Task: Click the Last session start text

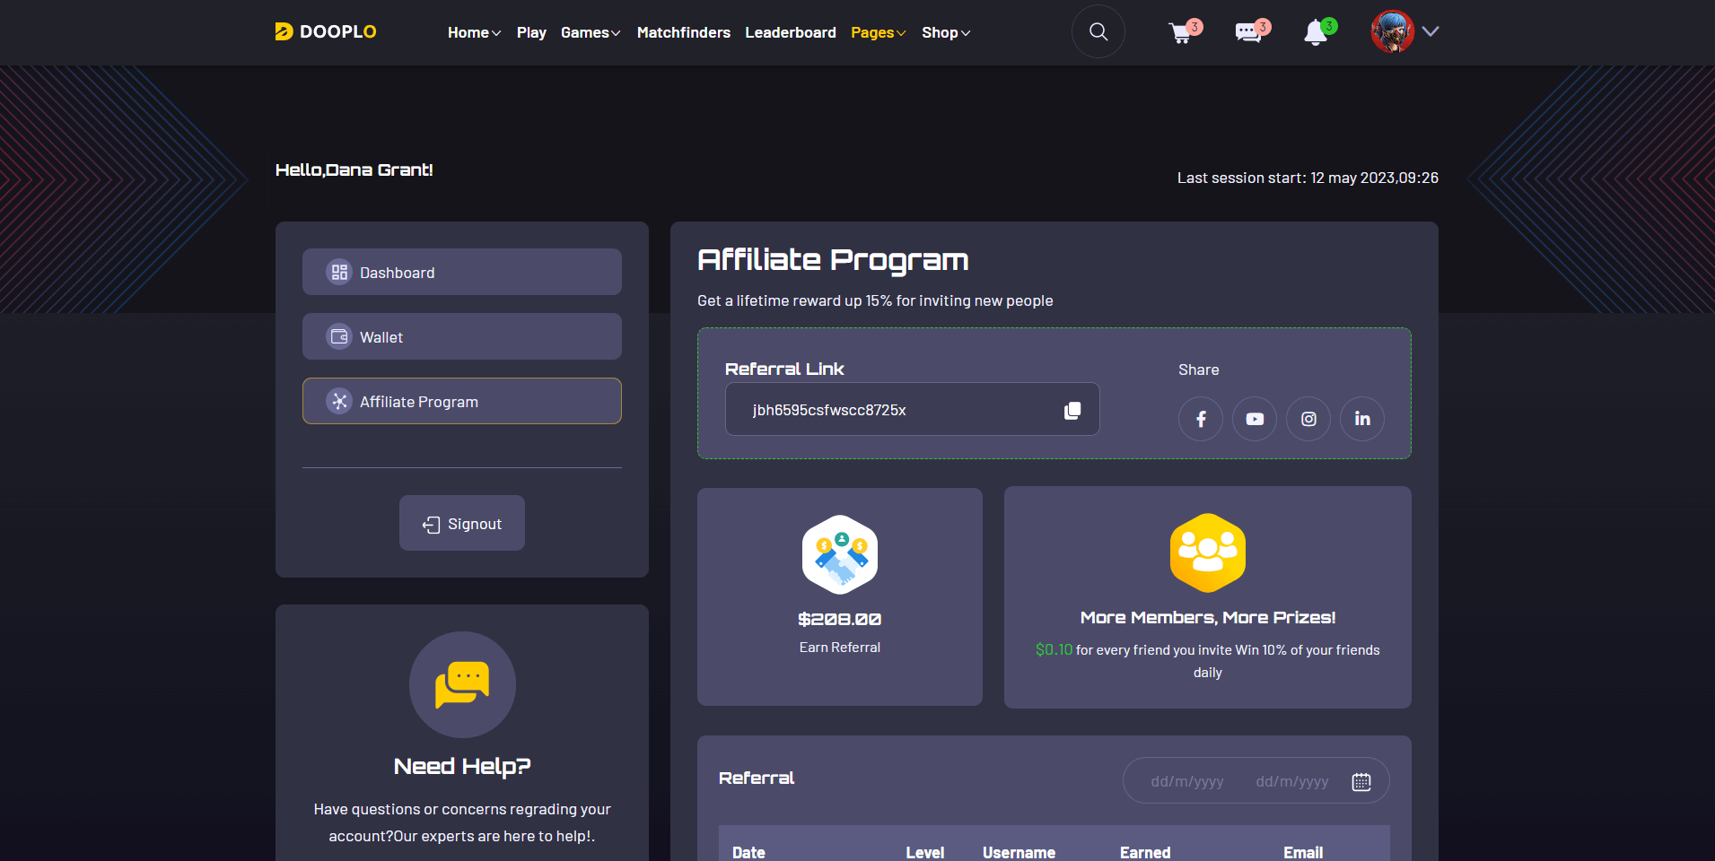Action: tap(1308, 178)
